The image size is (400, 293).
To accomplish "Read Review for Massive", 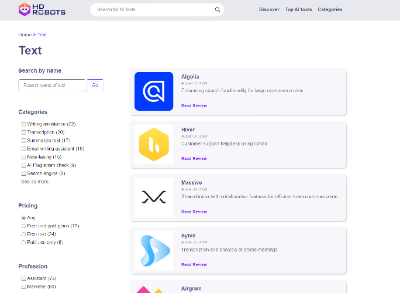I will coord(194,212).
